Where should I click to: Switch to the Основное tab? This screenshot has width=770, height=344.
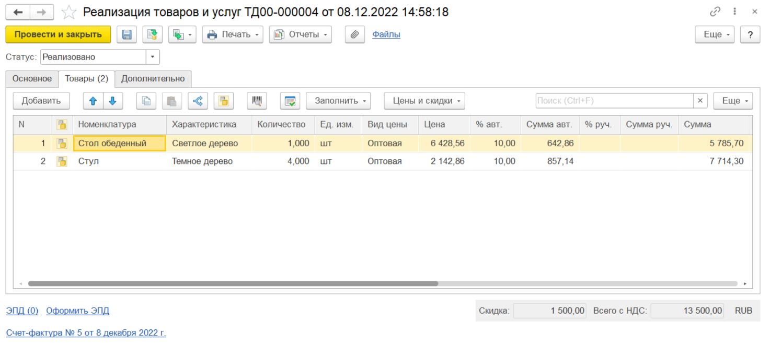point(32,79)
